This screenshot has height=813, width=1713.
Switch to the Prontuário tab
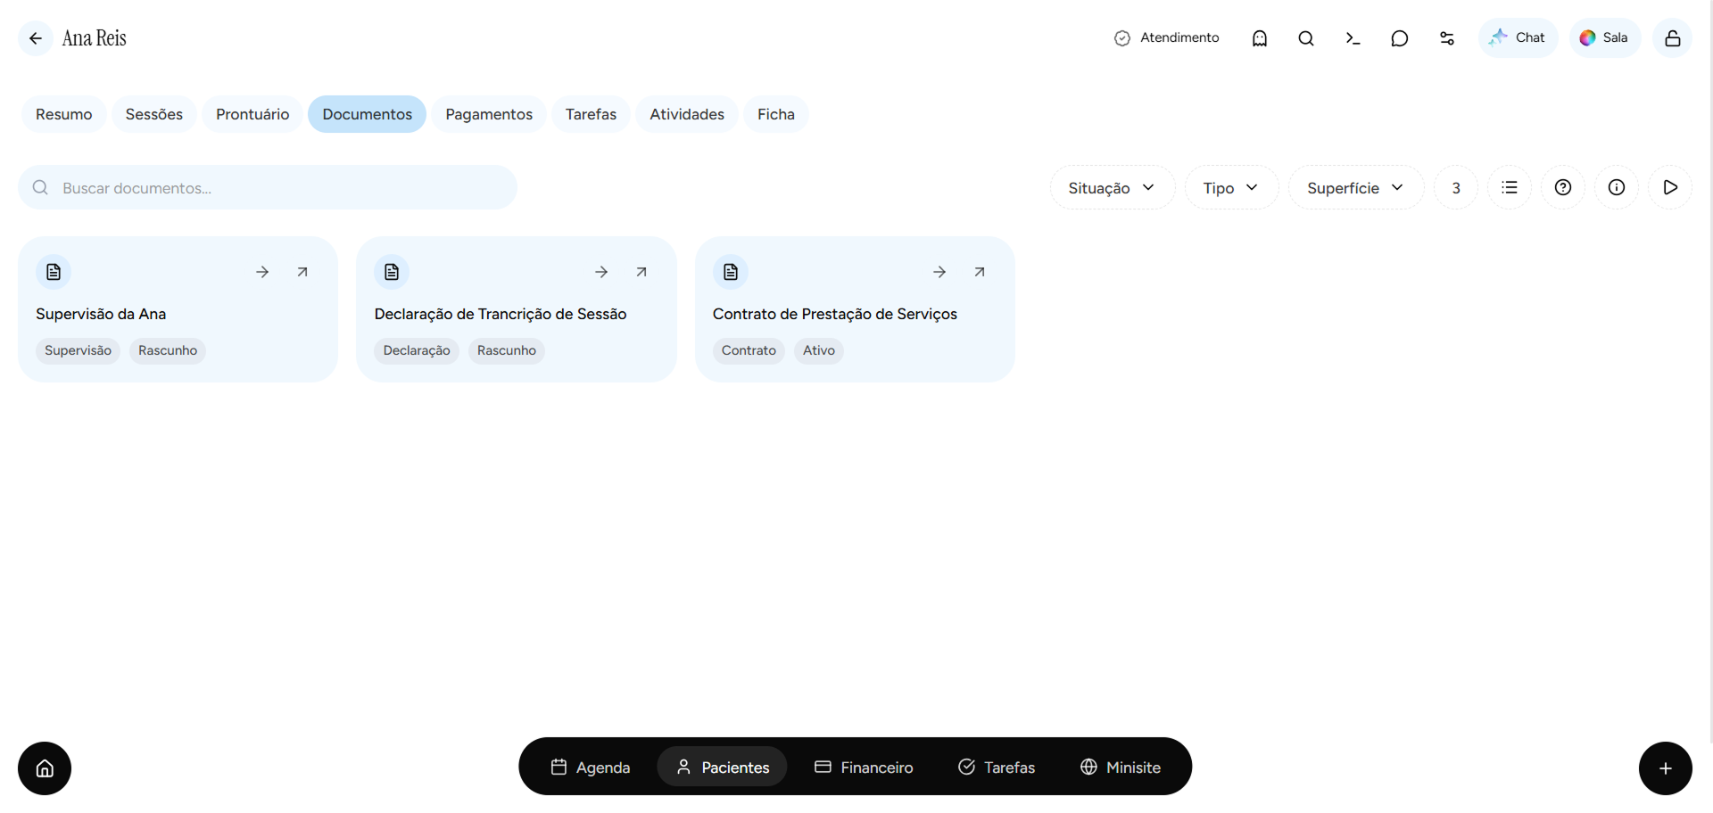[x=252, y=114]
